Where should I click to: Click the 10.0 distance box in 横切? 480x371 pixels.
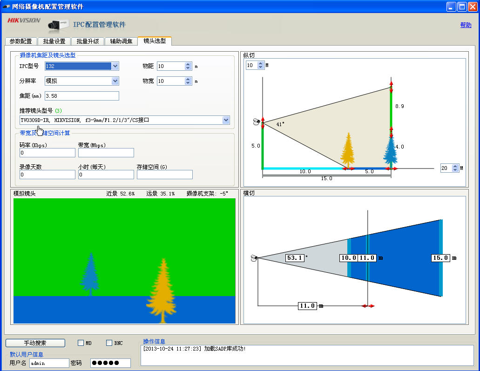349,258
